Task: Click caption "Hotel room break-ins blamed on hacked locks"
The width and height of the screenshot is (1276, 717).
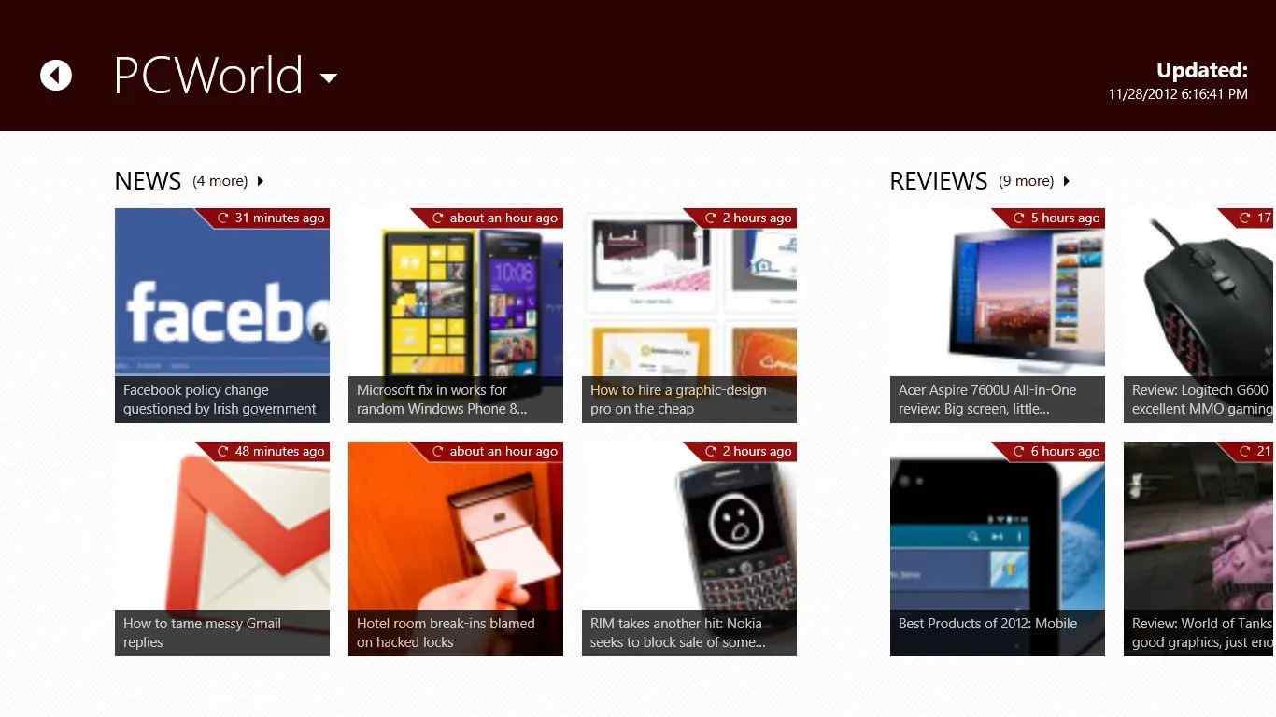Action: tap(446, 633)
